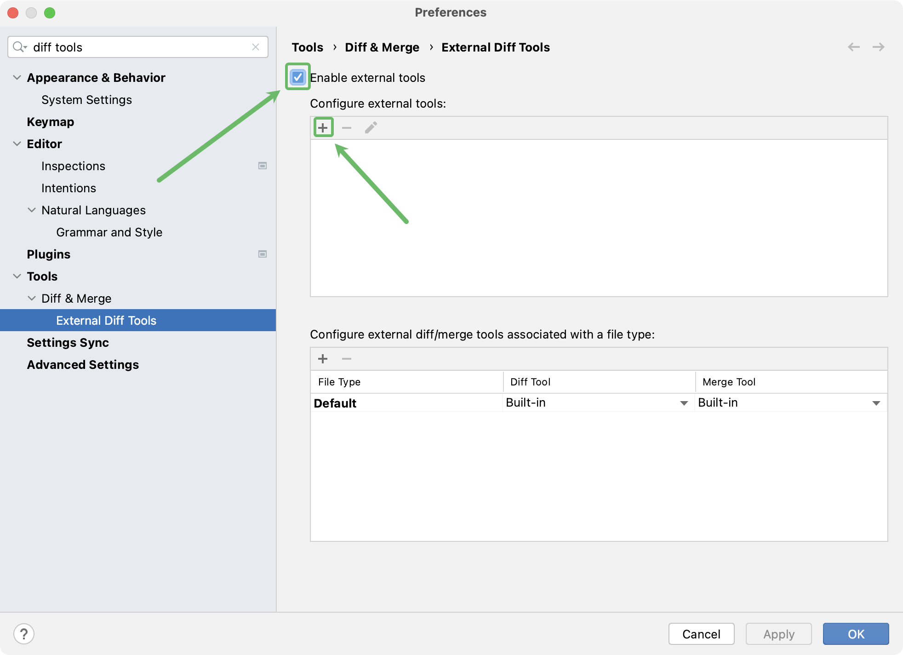Click the Remove file type association minus icon
Screen dimensions: 903x655
pos(346,358)
